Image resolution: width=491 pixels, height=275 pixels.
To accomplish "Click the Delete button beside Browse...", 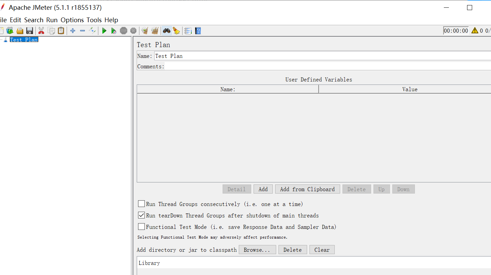I will pyautogui.click(x=293, y=250).
